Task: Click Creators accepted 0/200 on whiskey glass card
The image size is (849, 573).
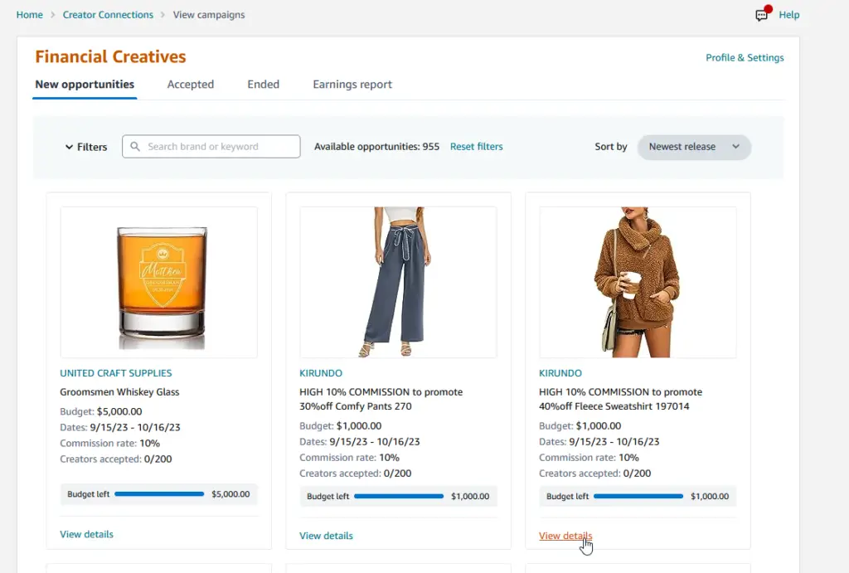Action: 116,459
